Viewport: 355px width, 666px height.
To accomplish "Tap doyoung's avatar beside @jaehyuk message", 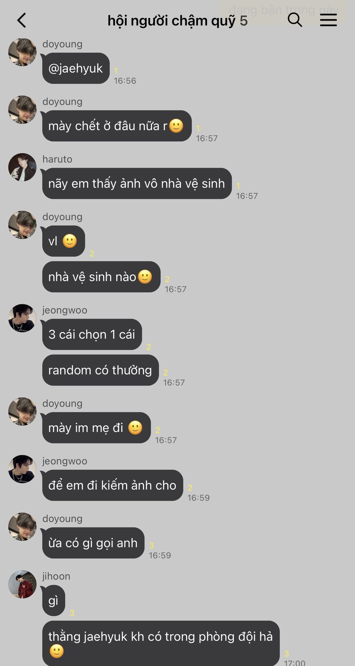I will (x=22, y=52).
